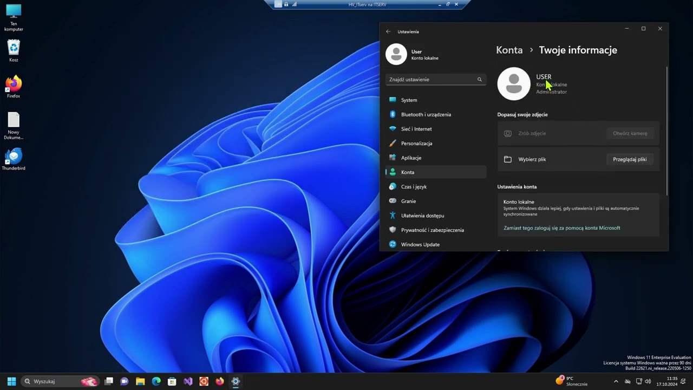The width and height of the screenshot is (693, 390).
Task: Click Konta in breadcrumb header
Action: pyautogui.click(x=509, y=50)
